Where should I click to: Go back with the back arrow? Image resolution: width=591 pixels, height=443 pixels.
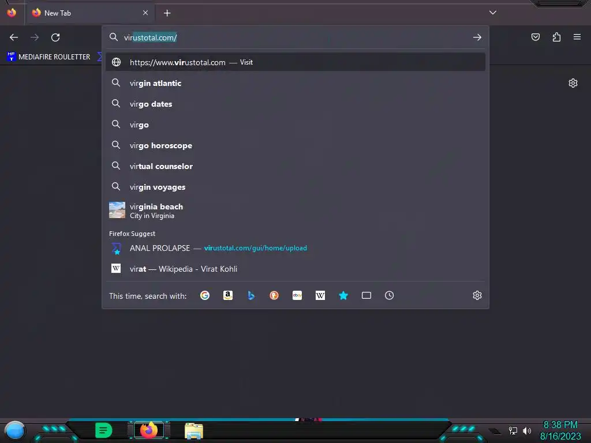(x=14, y=37)
